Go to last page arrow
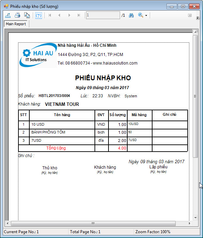Viewport: 203px width, 238px height. [79, 15]
